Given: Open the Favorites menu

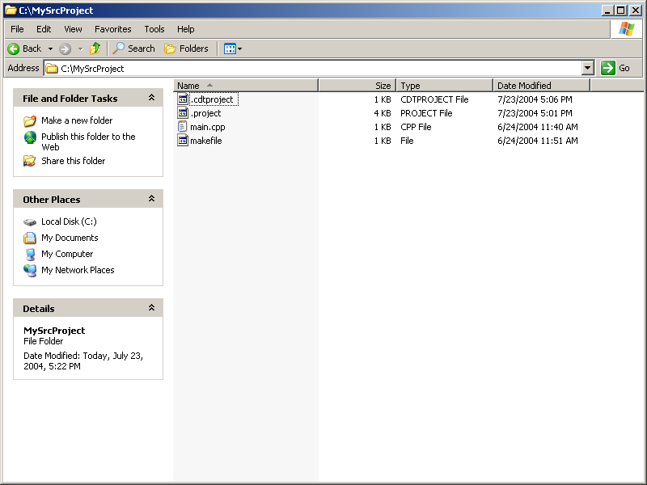Looking at the screenshot, I should click(112, 29).
